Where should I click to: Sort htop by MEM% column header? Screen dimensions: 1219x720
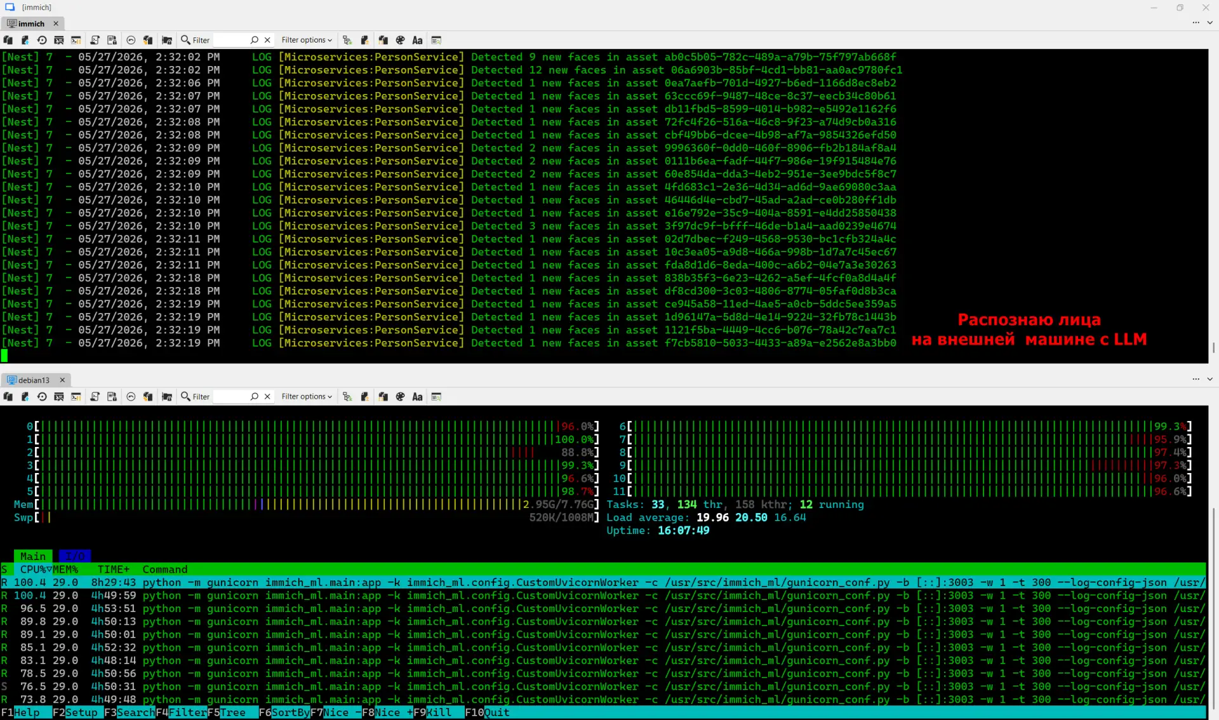tap(65, 570)
